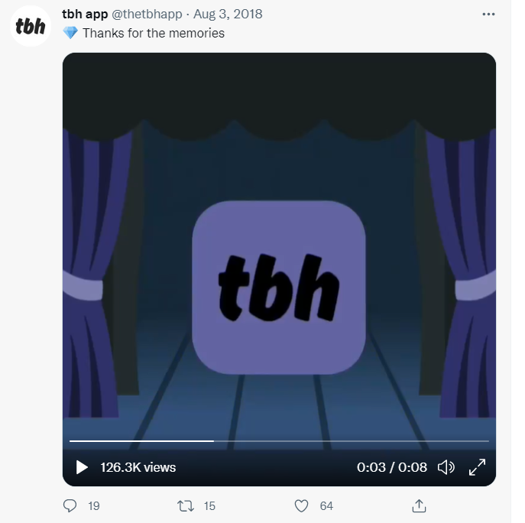Click the 126.3K views label
This screenshot has height=523, width=525.
pyautogui.click(x=138, y=467)
